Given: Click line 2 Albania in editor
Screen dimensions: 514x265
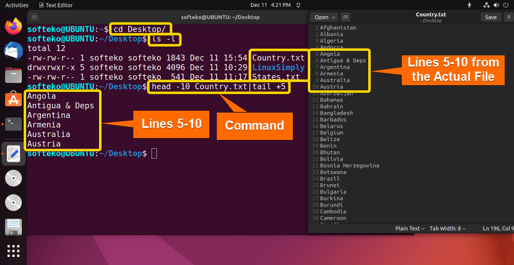Looking at the screenshot, I should (x=331, y=34).
